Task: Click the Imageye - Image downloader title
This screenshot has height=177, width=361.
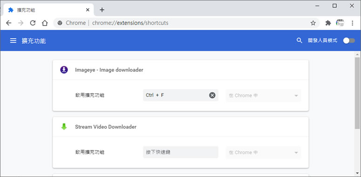Action: (x=109, y=70)
